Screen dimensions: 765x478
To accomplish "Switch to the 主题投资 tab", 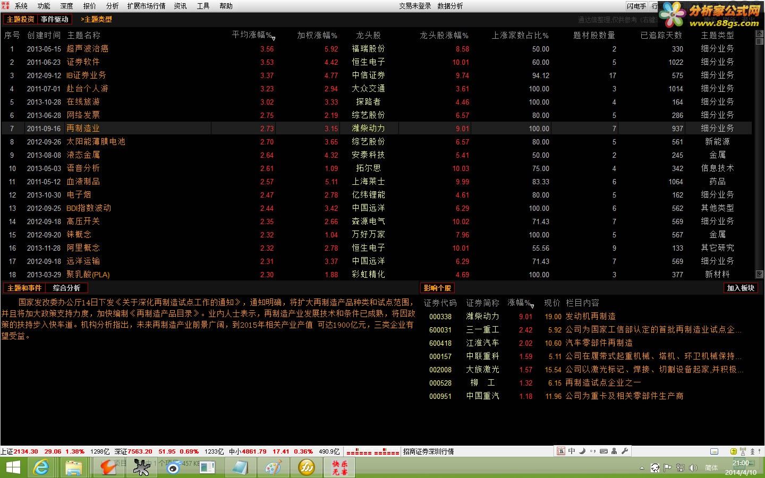I will [20, 19].
